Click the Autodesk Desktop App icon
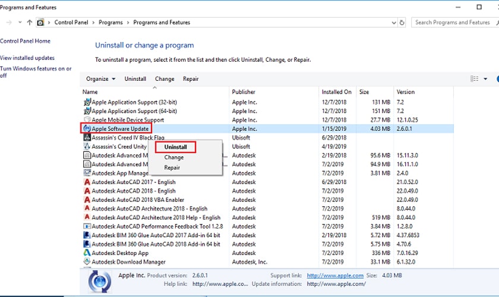The width and height of the screenshot is (499, 297). (x=87, y=253)
